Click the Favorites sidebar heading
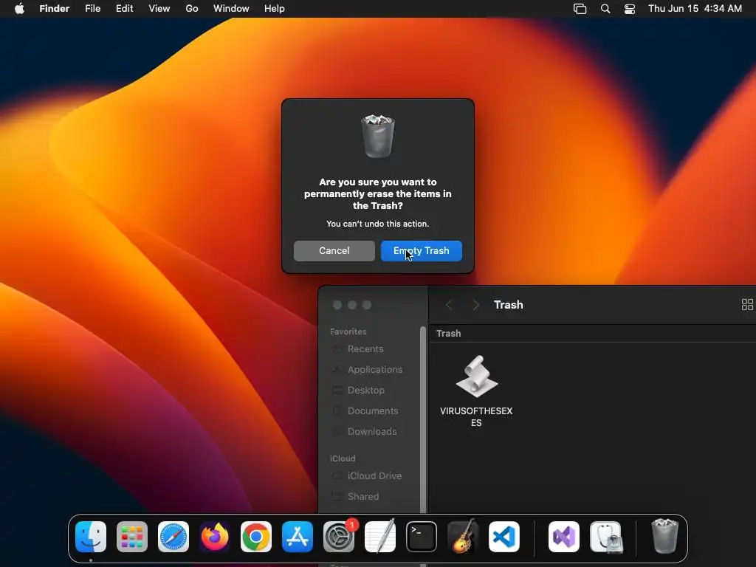Screen dimensions: 756x567 [x=348, y=331]
